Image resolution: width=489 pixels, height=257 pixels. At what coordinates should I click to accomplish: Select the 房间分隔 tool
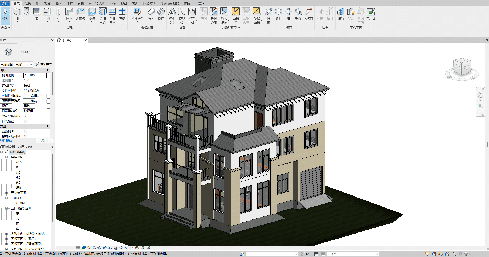[x=214, y=16]
